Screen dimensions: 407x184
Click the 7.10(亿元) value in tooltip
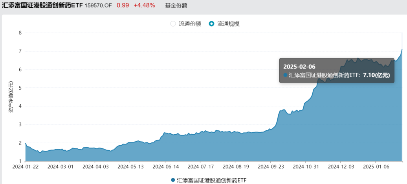(376, 75)
